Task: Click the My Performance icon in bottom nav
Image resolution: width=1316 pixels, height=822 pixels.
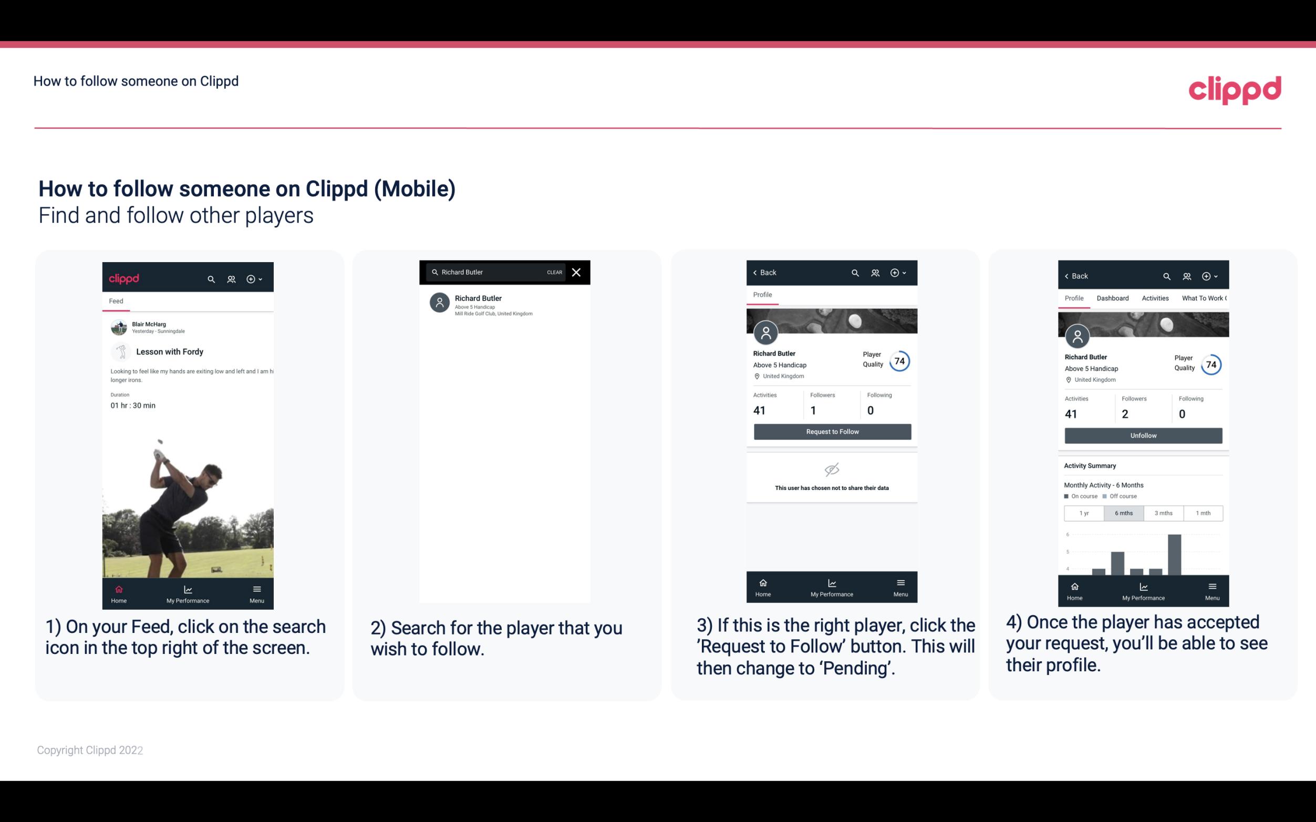Action: pos(189,587)
